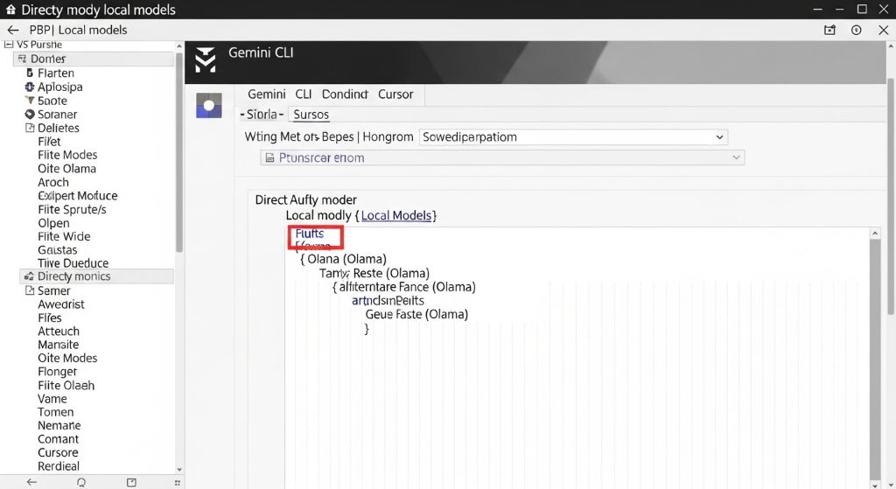Select Directy monics in sidebar
896x489 pixels.
point(73,276)
